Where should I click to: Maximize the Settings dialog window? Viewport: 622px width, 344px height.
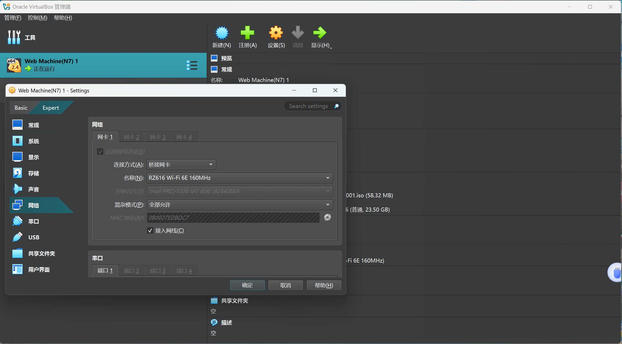pyautogui.click(x=315, y=90)
